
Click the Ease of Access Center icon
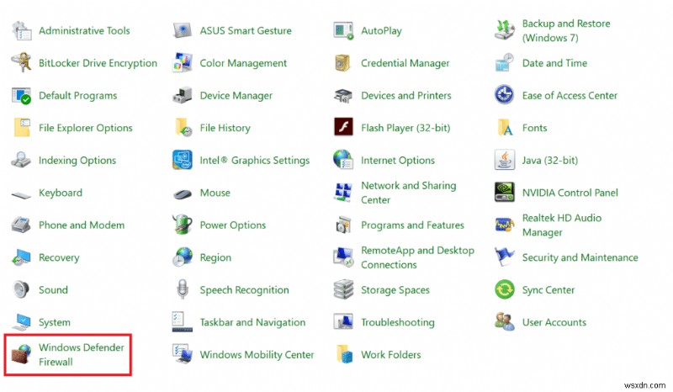(505, 95)
